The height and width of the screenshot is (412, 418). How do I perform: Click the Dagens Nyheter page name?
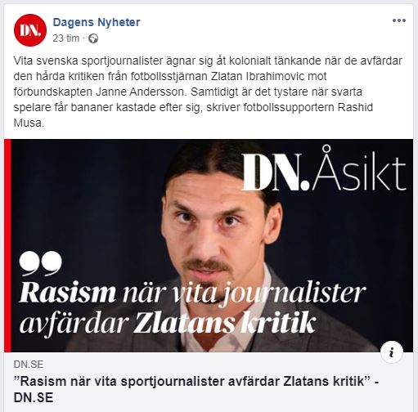coord(97,22)
